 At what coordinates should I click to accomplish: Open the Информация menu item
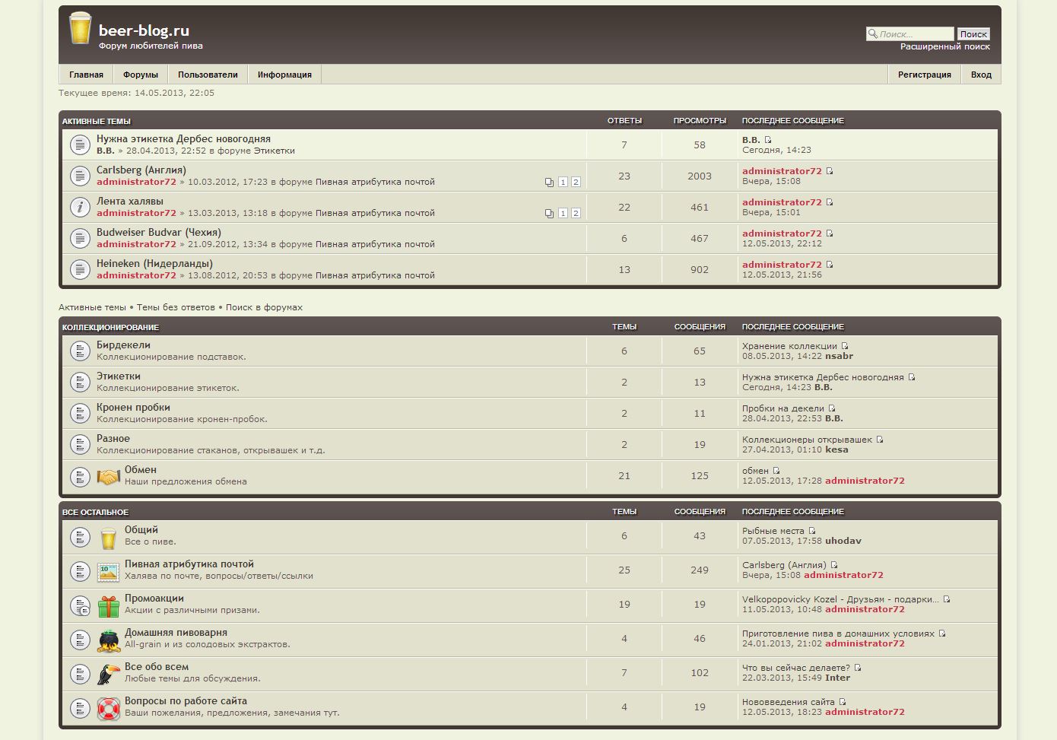pos(284,75)
